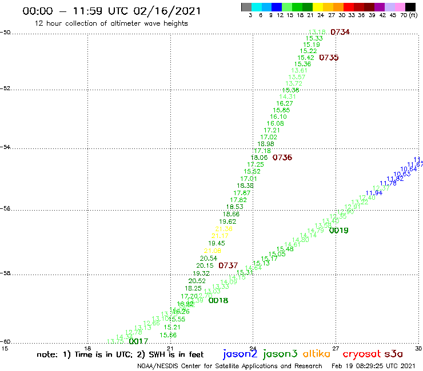
Task: Click the black 70 ft legend swatch
Action: pyautogui.click(x=410, y=7)
